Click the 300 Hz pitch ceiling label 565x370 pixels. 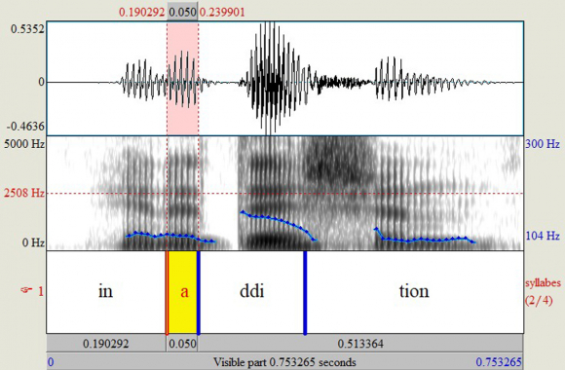pyautogui.click(x=543, y=144)
